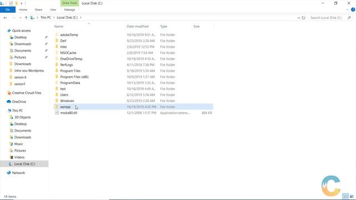Open the File ribbon tab
The image size is (356, 200).
[x=8, y=10]
